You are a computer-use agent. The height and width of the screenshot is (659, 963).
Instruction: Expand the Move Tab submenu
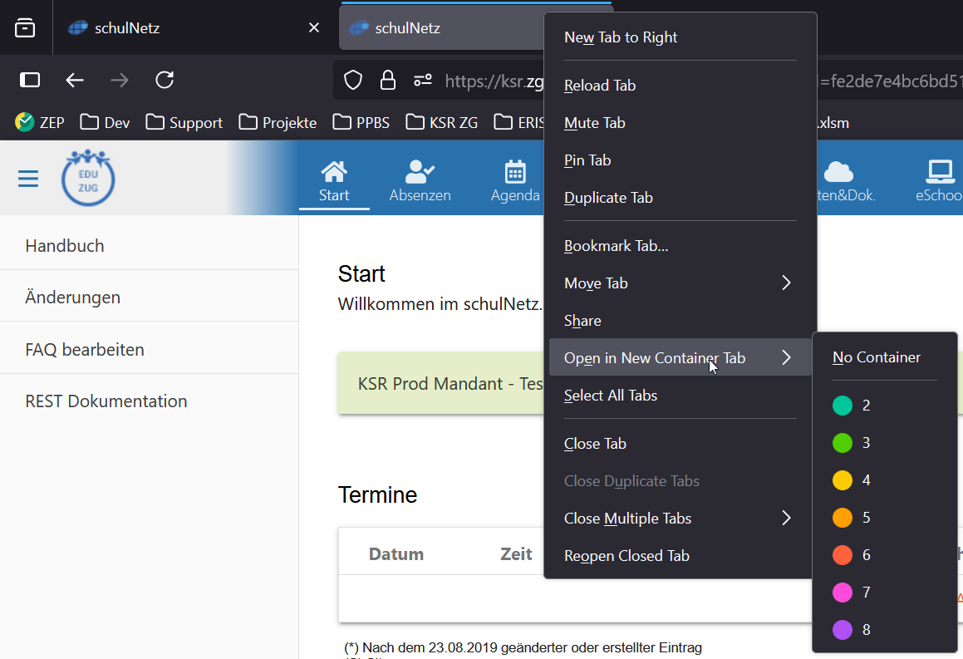pos(680,283)
